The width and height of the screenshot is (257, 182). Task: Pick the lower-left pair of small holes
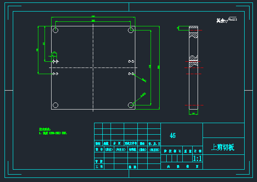pyautogui.click(x=55, y=74)
